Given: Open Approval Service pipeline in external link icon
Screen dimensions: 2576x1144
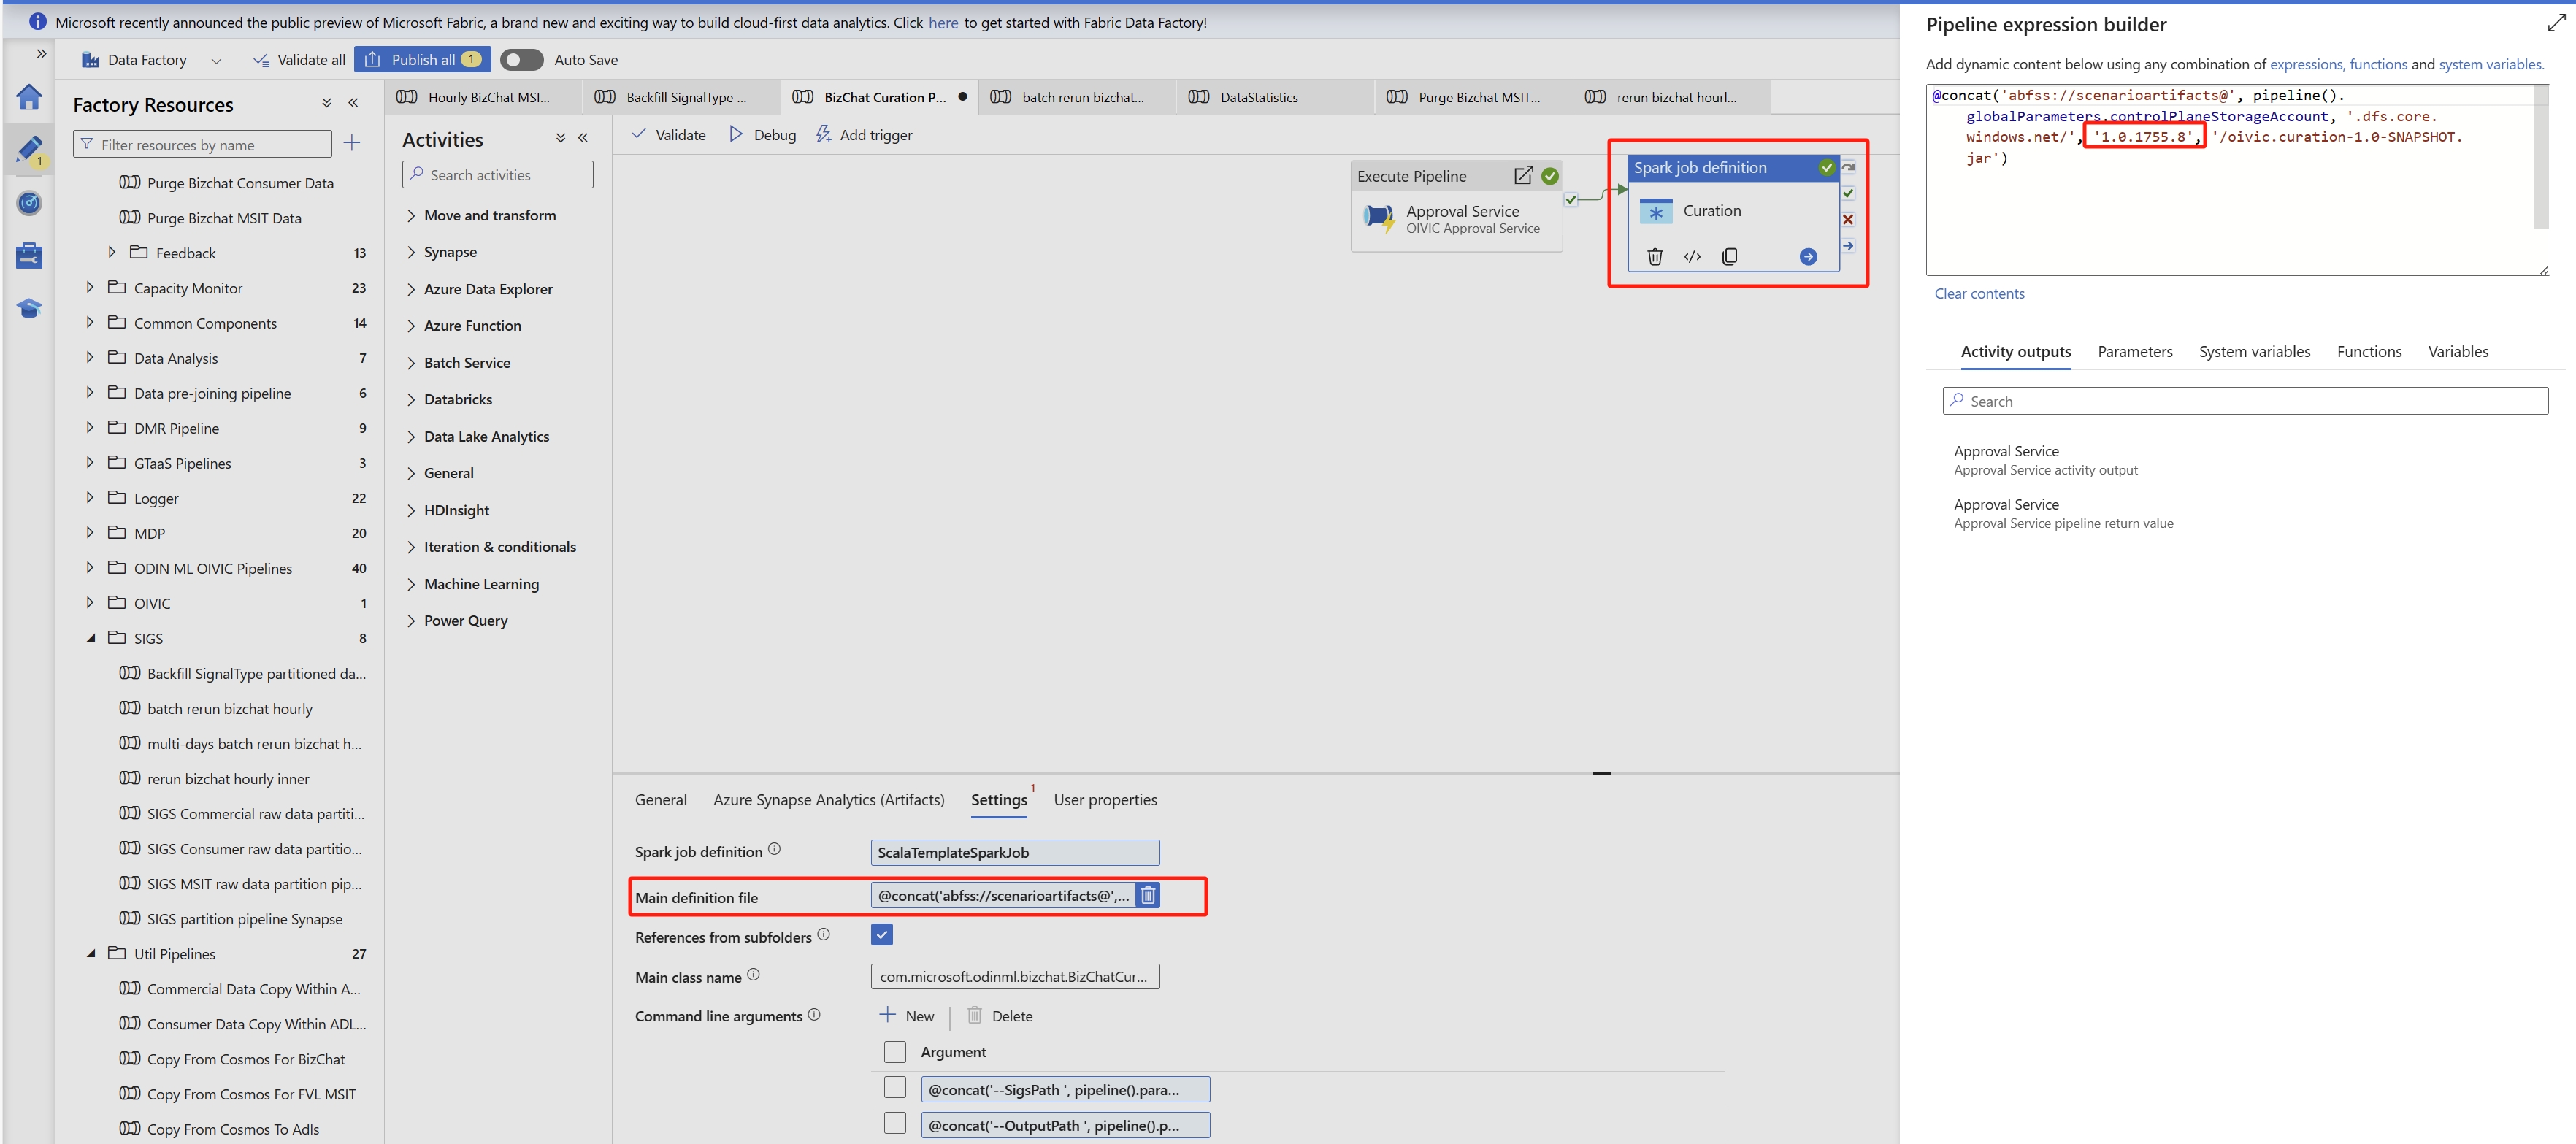Looking at the screenshot, I should (1523, 176).
